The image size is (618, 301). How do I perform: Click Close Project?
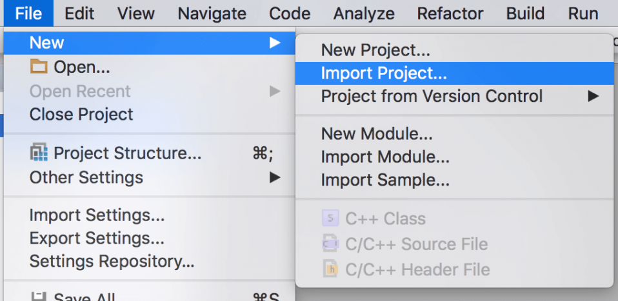[81, 115]
